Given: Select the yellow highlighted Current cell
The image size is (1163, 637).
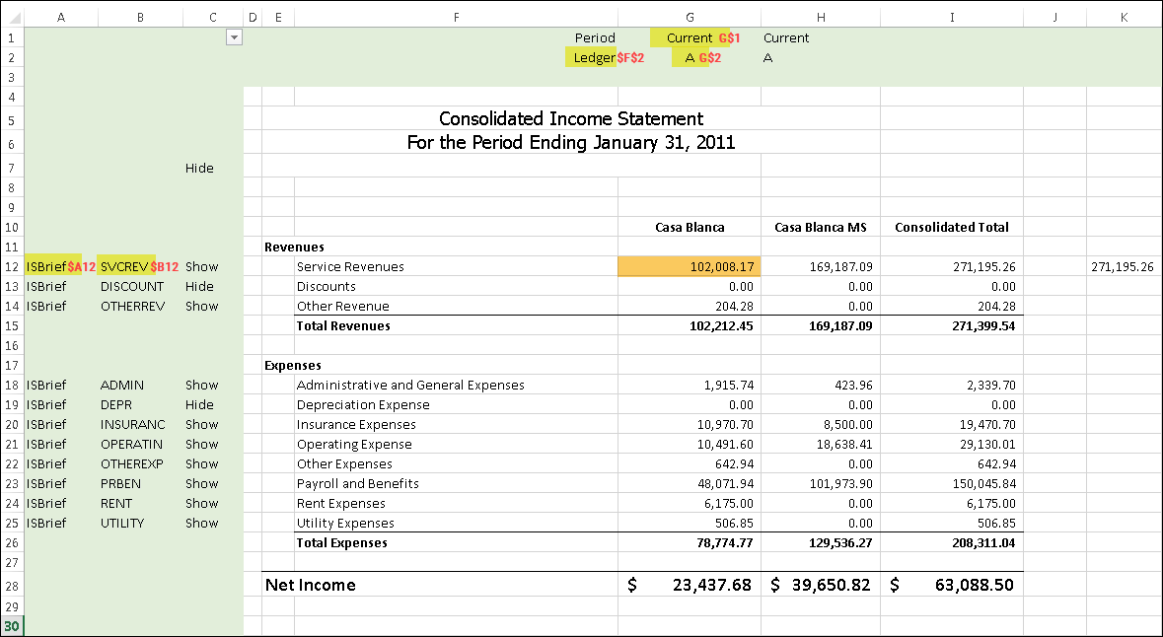Looking at the screenshot, I should [689, 37].
